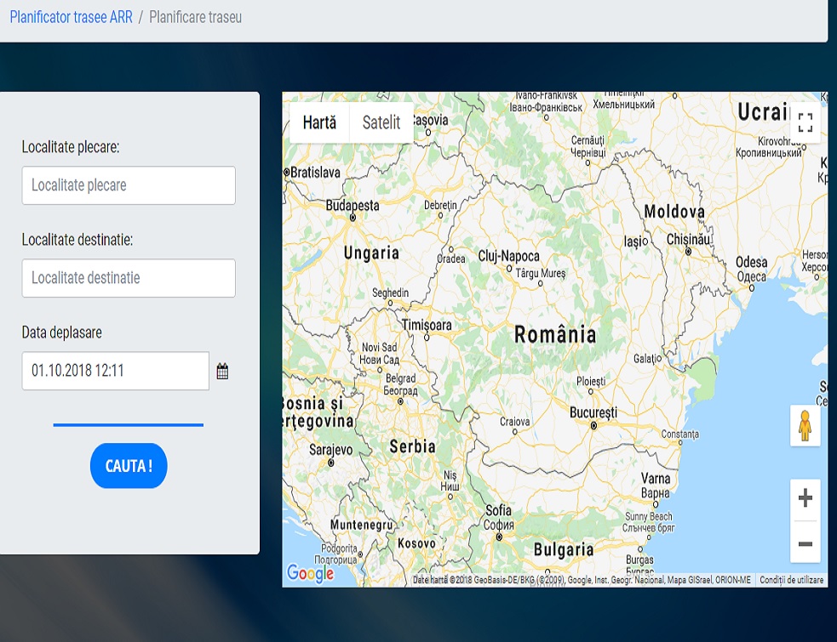Click Kosovo label on the map

point(416,543)
